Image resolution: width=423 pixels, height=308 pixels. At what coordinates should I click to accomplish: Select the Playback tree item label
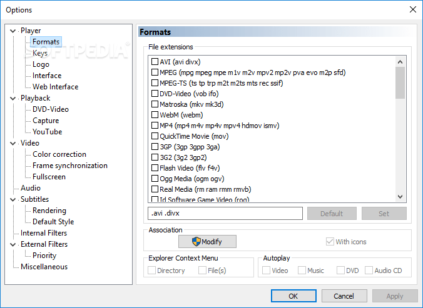pyautogui.click(x=35, y=98)
